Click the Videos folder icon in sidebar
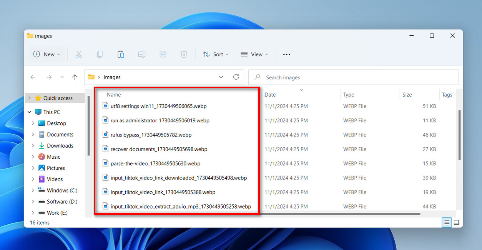 click(x=42, y=179)
